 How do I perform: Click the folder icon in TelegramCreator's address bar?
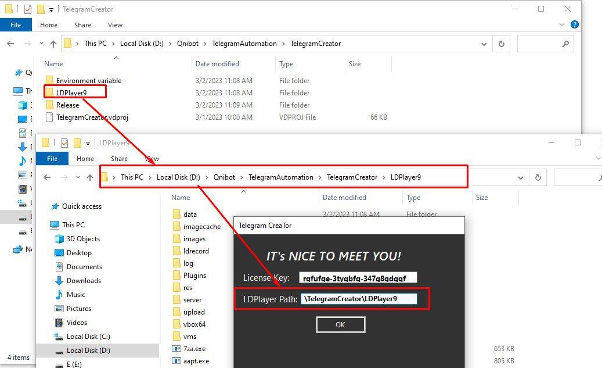click(x=67, y=44)
